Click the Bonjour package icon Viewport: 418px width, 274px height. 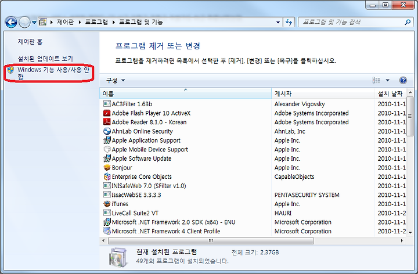tap(107, 167)
